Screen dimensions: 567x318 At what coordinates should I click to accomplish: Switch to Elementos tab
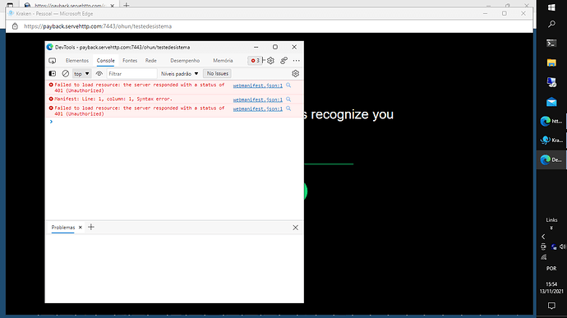(77, 61)
